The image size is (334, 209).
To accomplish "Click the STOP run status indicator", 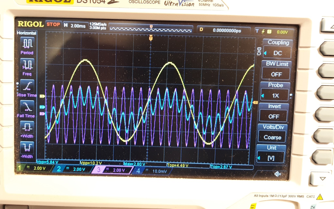I will point(53,24).
